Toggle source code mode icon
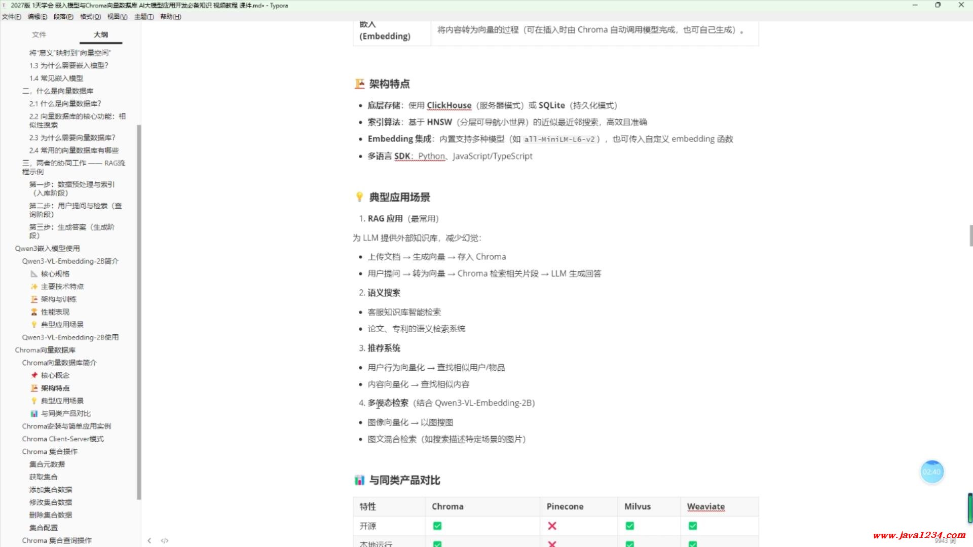 click(x=165, y=540)
